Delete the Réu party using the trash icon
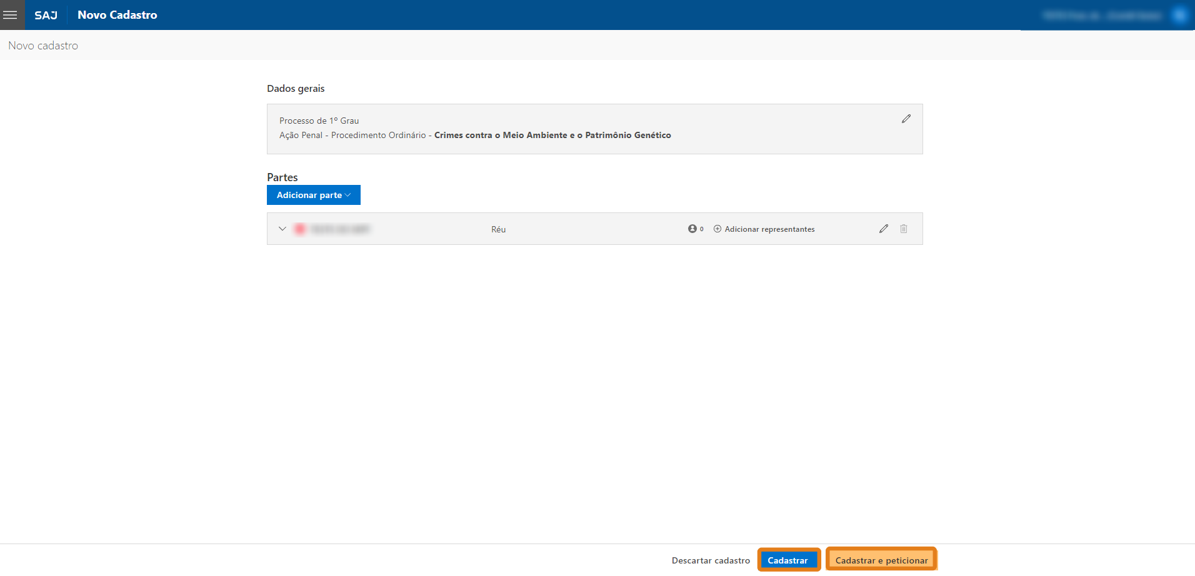 tap(903, 229)
